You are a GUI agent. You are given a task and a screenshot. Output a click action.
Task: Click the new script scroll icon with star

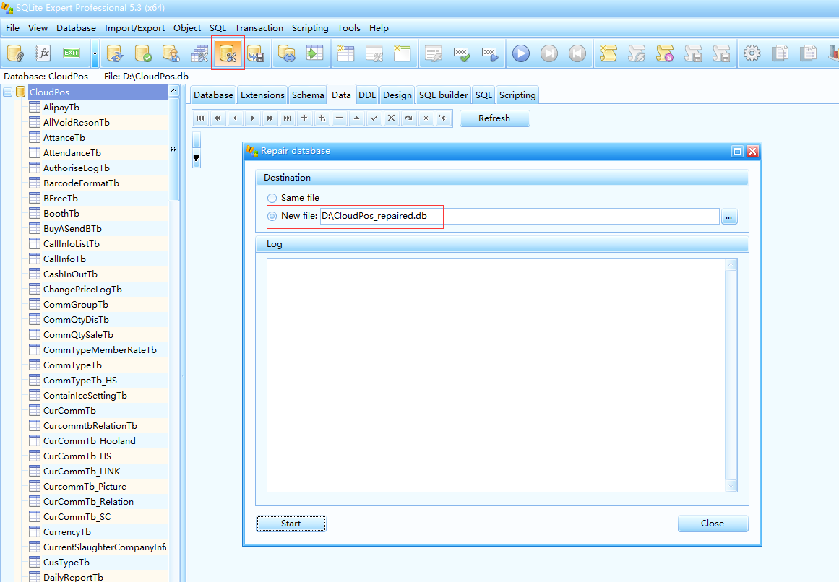click(x=608, y=53)
